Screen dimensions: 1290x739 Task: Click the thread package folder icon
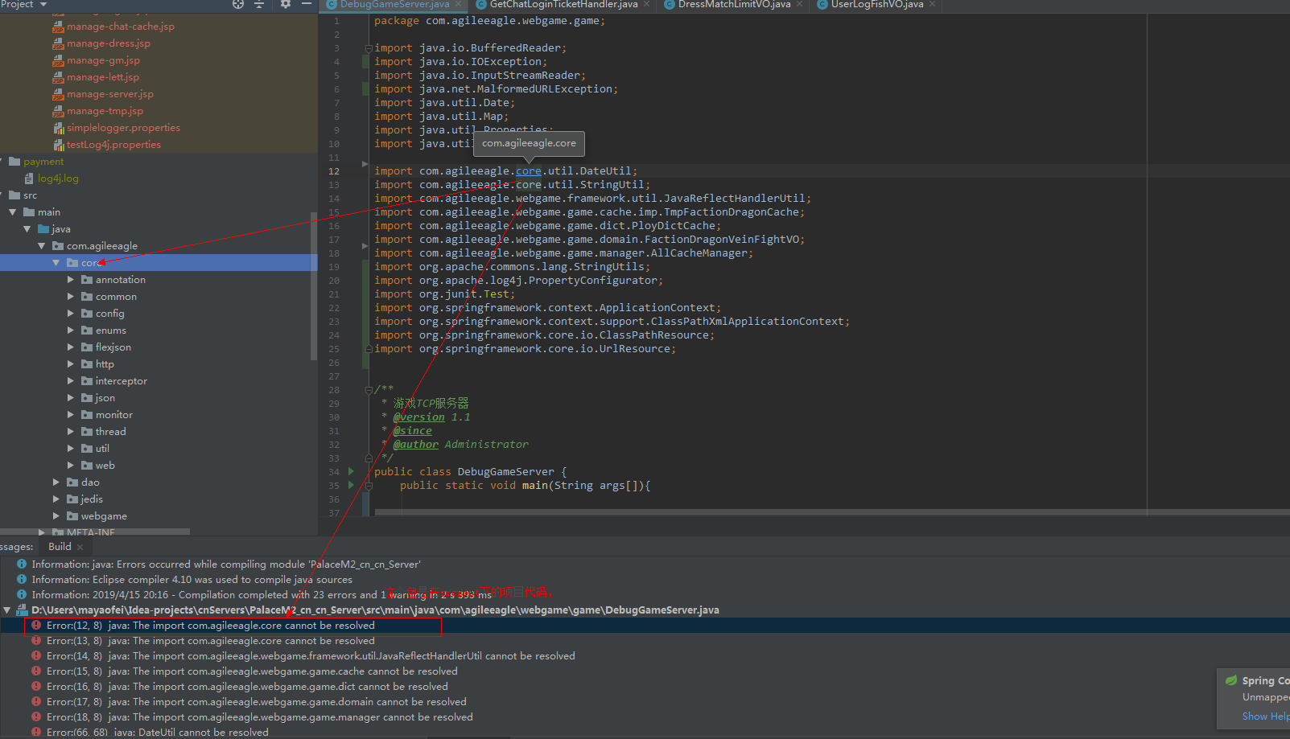[x=87, y=432]
